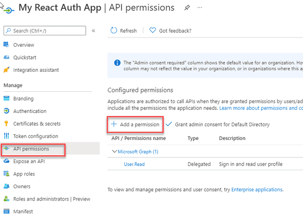Click 'Sign in and read user profile' text

click(251, 164)
